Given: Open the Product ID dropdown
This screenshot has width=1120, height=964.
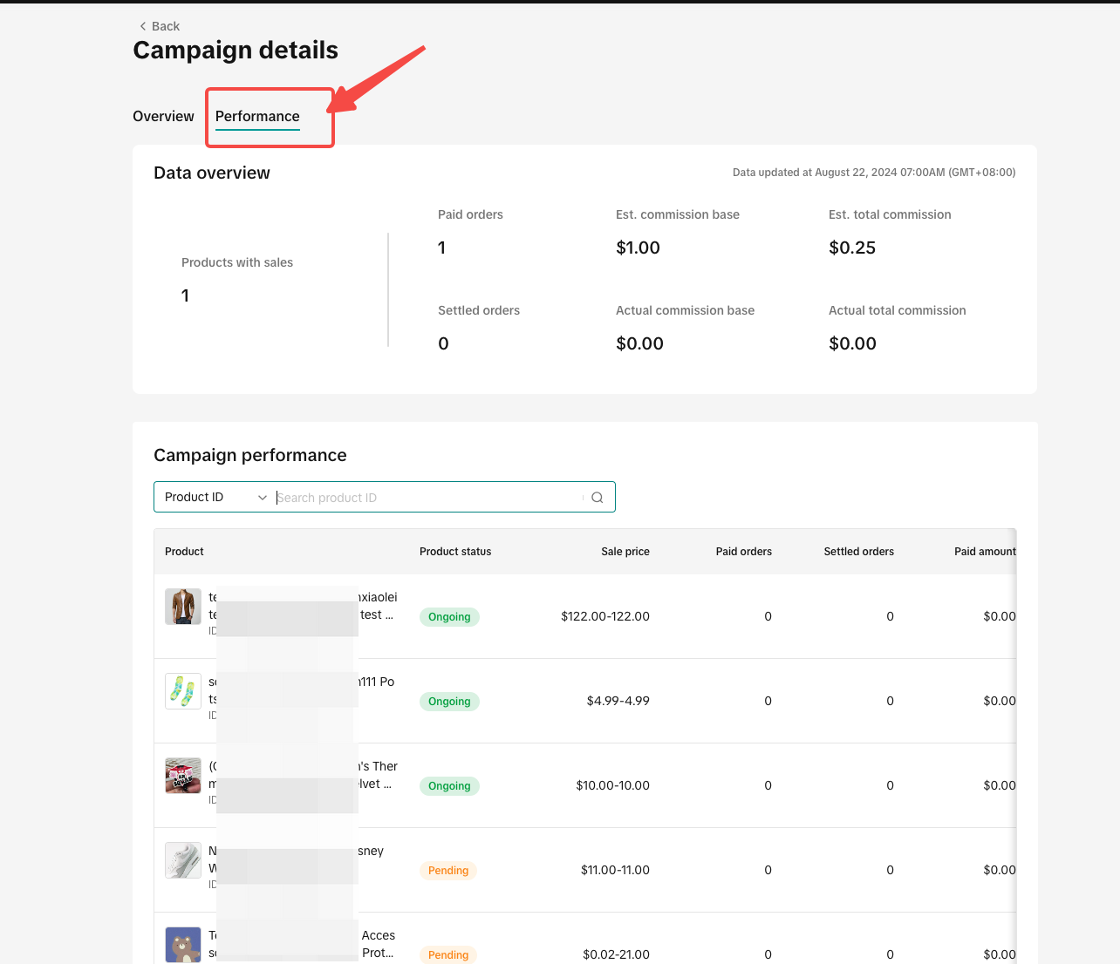Looking at the screenshot, I should [215, 497].
